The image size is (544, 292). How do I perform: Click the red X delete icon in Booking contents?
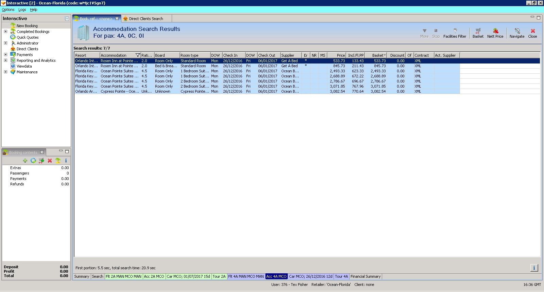(50, 161)
